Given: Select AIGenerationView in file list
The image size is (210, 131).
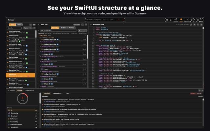Looking at the screenshot, I should click(x=21, y=32).
